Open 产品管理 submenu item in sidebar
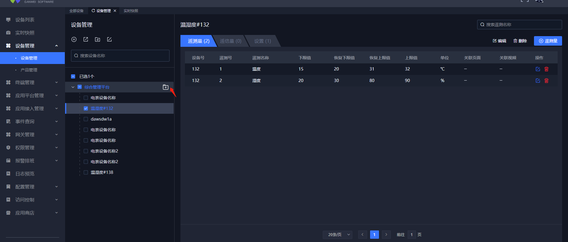This screenshot has height=242, width=568. click(x=29, y=70)
